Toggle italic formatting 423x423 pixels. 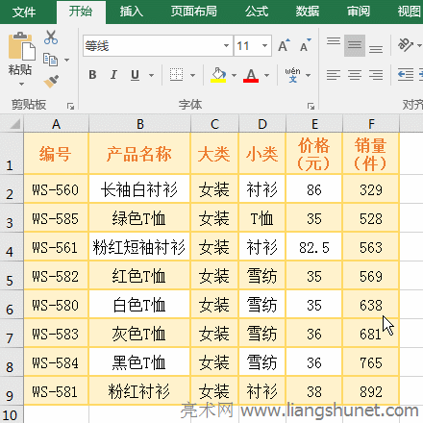[113, 75]
